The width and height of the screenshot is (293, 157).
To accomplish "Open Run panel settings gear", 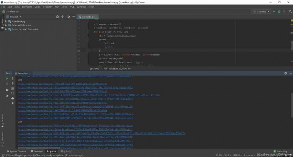I will (x=286, y=73).
